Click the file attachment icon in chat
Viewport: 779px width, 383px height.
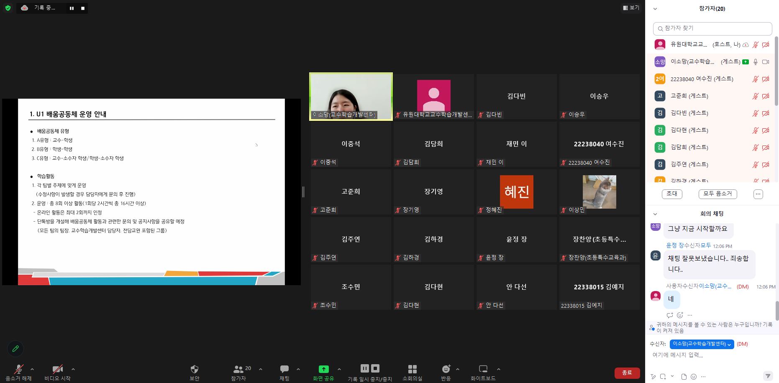click(x=684, y=377)
